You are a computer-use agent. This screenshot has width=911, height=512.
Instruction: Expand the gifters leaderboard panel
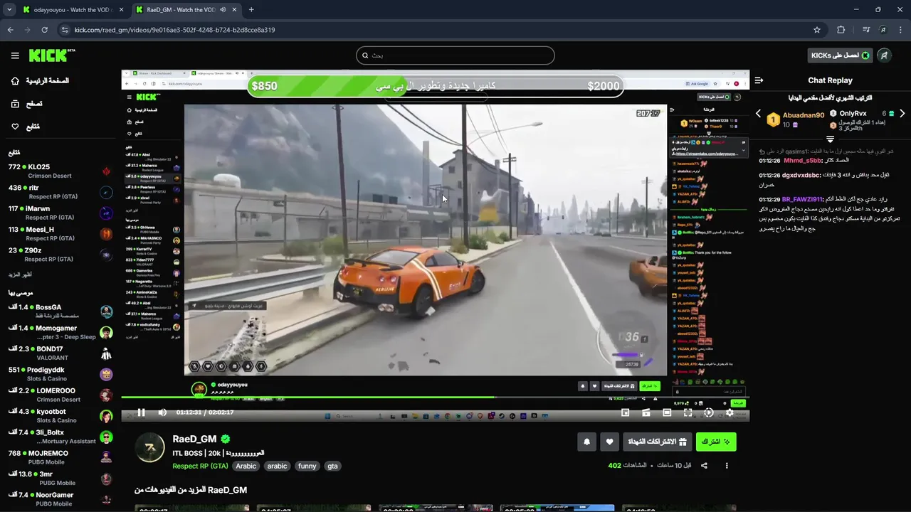[830, 139]
